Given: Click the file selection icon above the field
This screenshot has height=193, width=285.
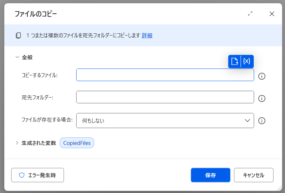Looking at the screenshot, I should point(234,61).
